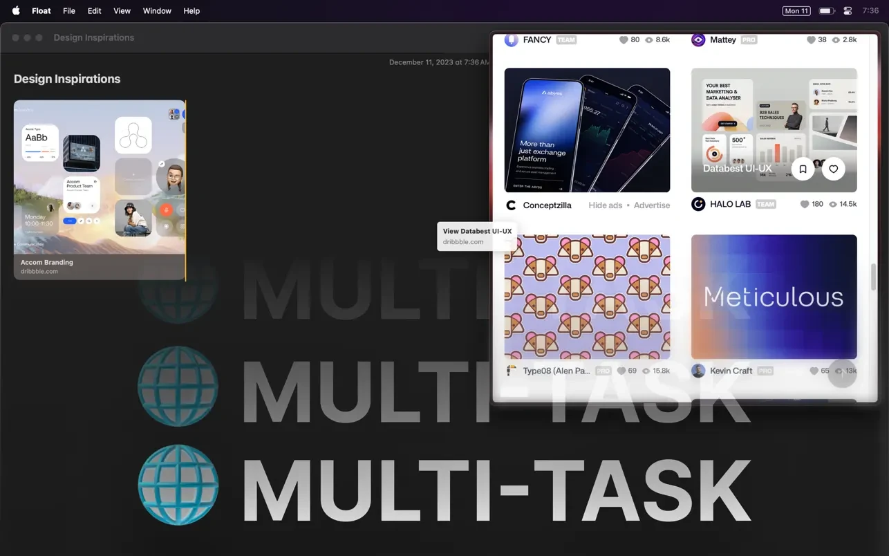This screenshot has height=556, width=889.
Task: Open the File menu
Action: (x=69, y=11)
